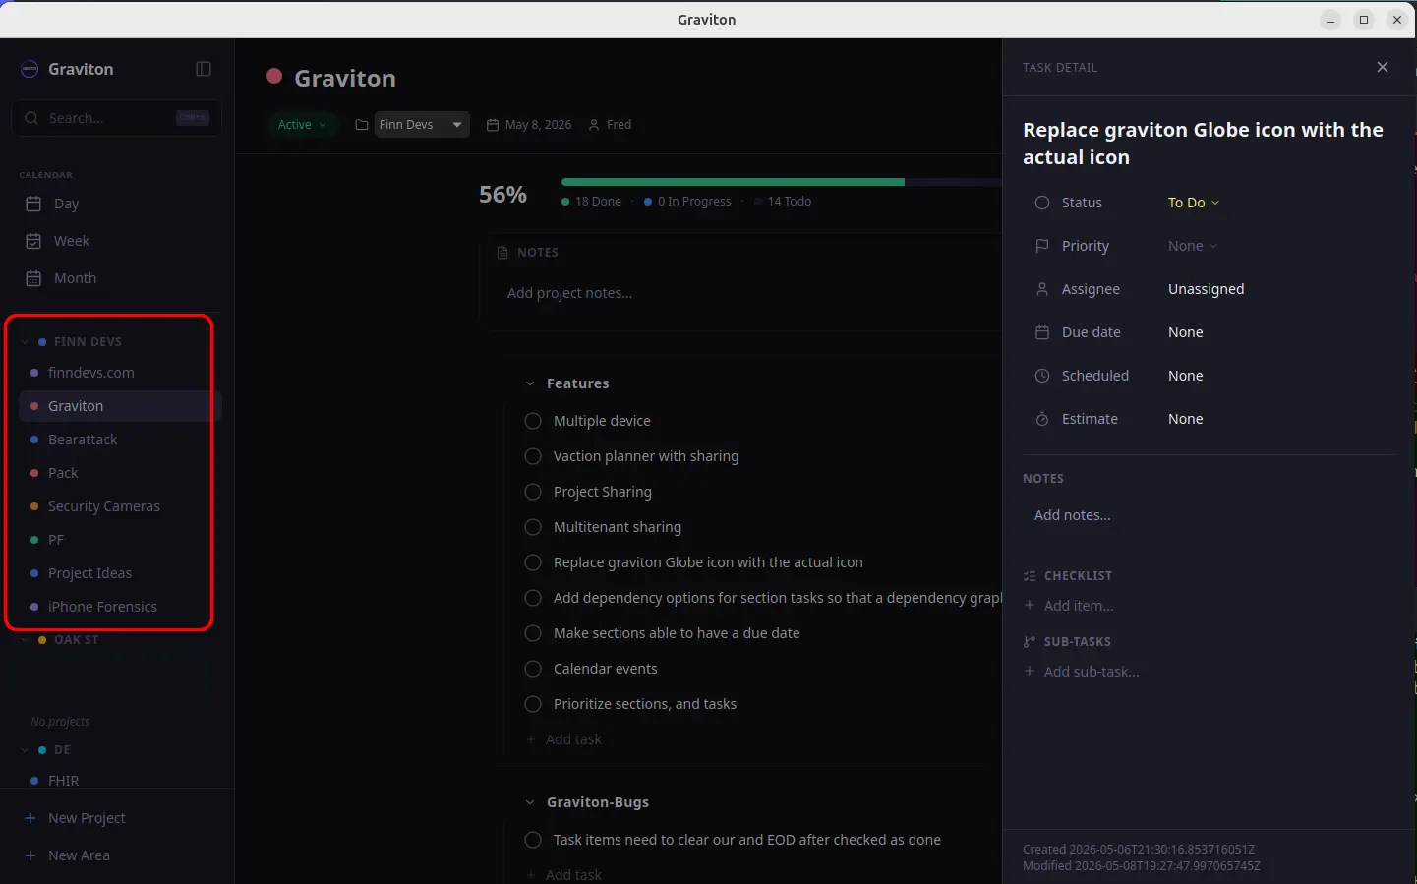Open the To Do status dropdown
The height and width of the screenshot is (884, 1417).
coord(1194,203)
